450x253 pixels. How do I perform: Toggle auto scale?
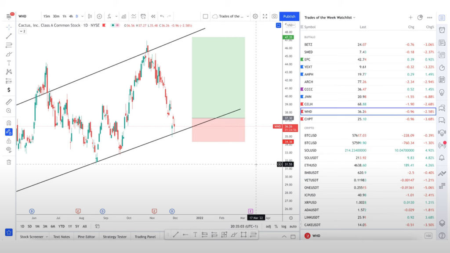pyautogui.click(x=293, y=226)
